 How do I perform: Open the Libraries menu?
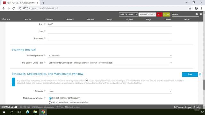click(48, 19)
